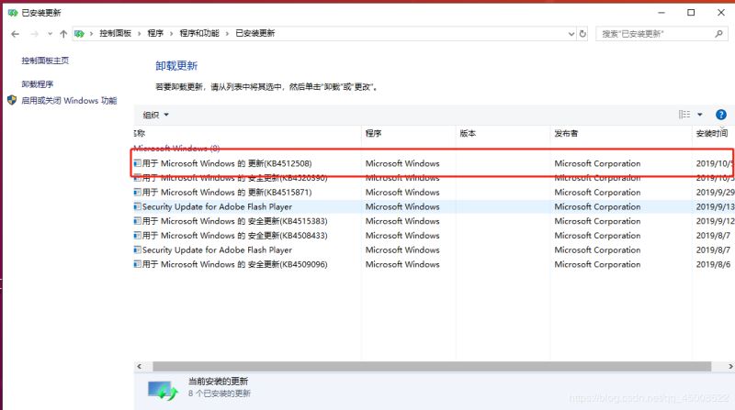Open the view options dropdown arrow
This screenshot has width=735, height=410.
700,115
